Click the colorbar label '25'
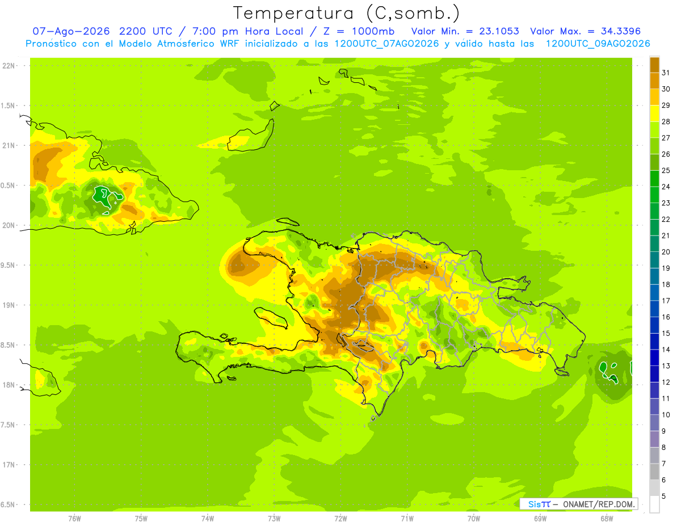This screenshot has height=526, width=681. tap(666, 170)
